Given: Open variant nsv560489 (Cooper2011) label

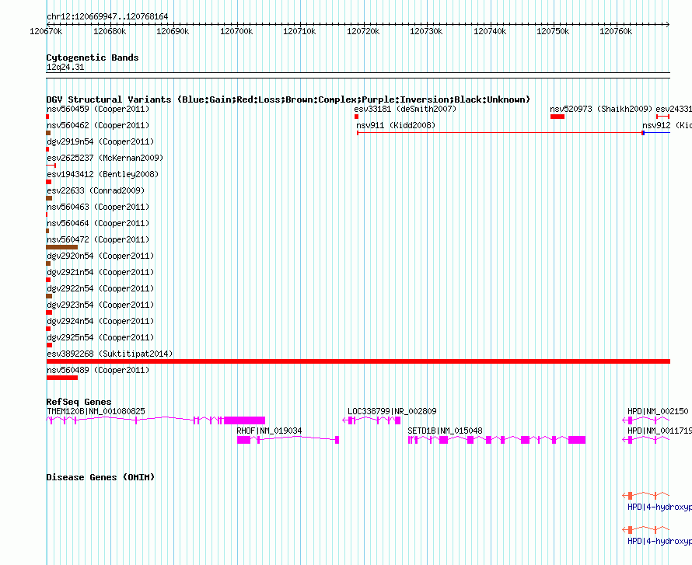Looking at the screenshot, I should (x=98, y=370).
